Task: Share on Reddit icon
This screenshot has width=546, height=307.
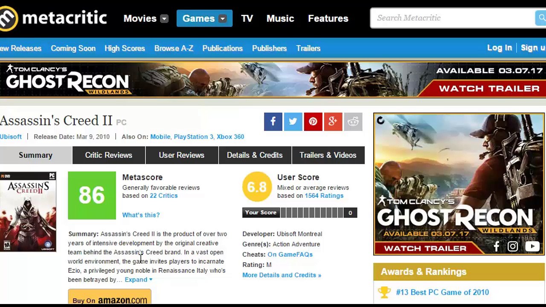Action: (353, 122)
